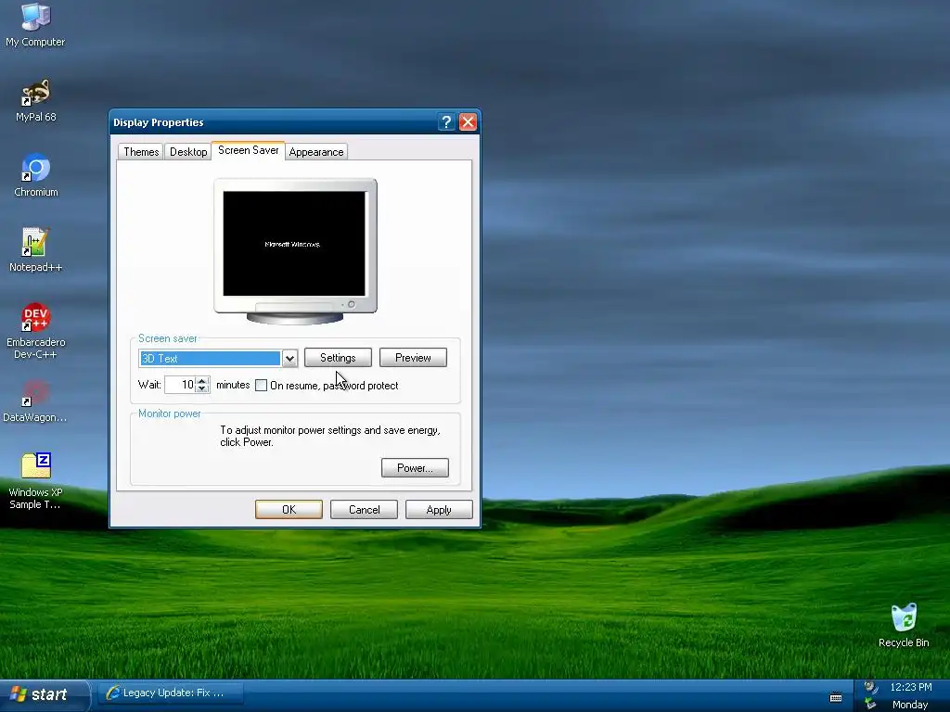Apply the display settings
The width and height of the screenshot is (950, 712).
click(439, 510)
